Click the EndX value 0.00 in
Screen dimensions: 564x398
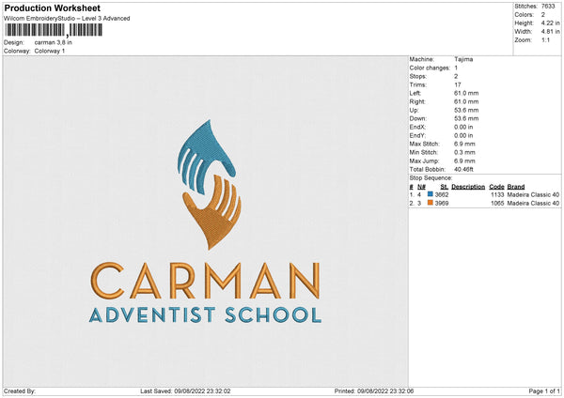pos(463,127)
